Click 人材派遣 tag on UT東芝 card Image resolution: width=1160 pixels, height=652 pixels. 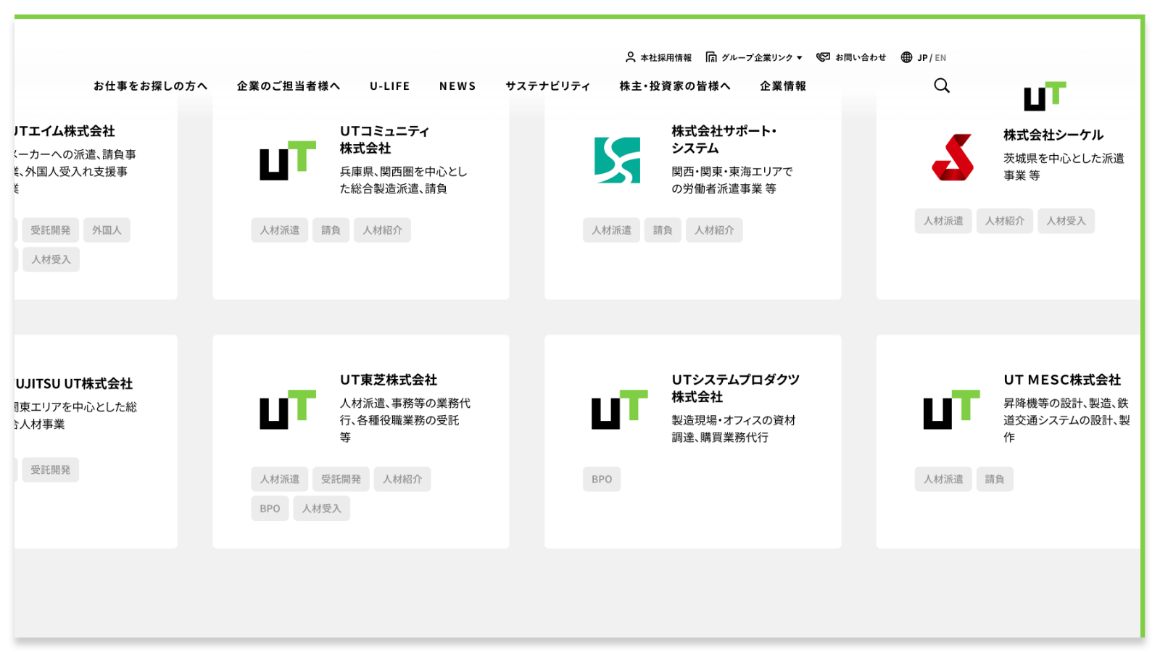click(x=280, y=479)
